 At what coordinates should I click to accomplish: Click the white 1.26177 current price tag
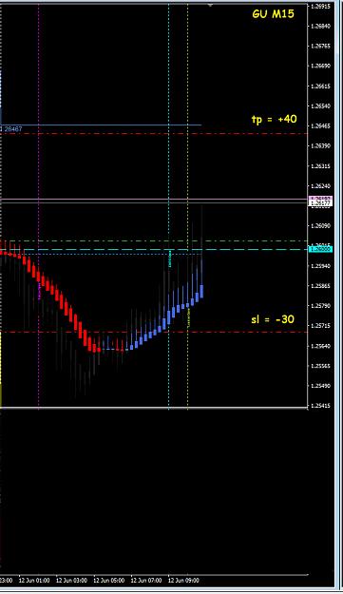[320, 203]
